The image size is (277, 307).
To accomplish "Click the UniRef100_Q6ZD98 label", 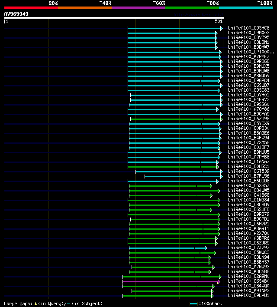I will pyautogui.click(x=248, y=119).
